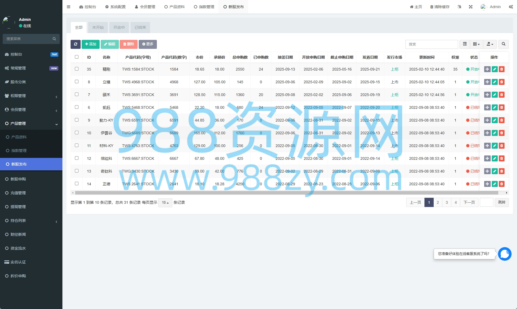Screen dimensions: 517x309
Task: Tick the checkbox for ID 35 row
Action: [x=77, y=69]
